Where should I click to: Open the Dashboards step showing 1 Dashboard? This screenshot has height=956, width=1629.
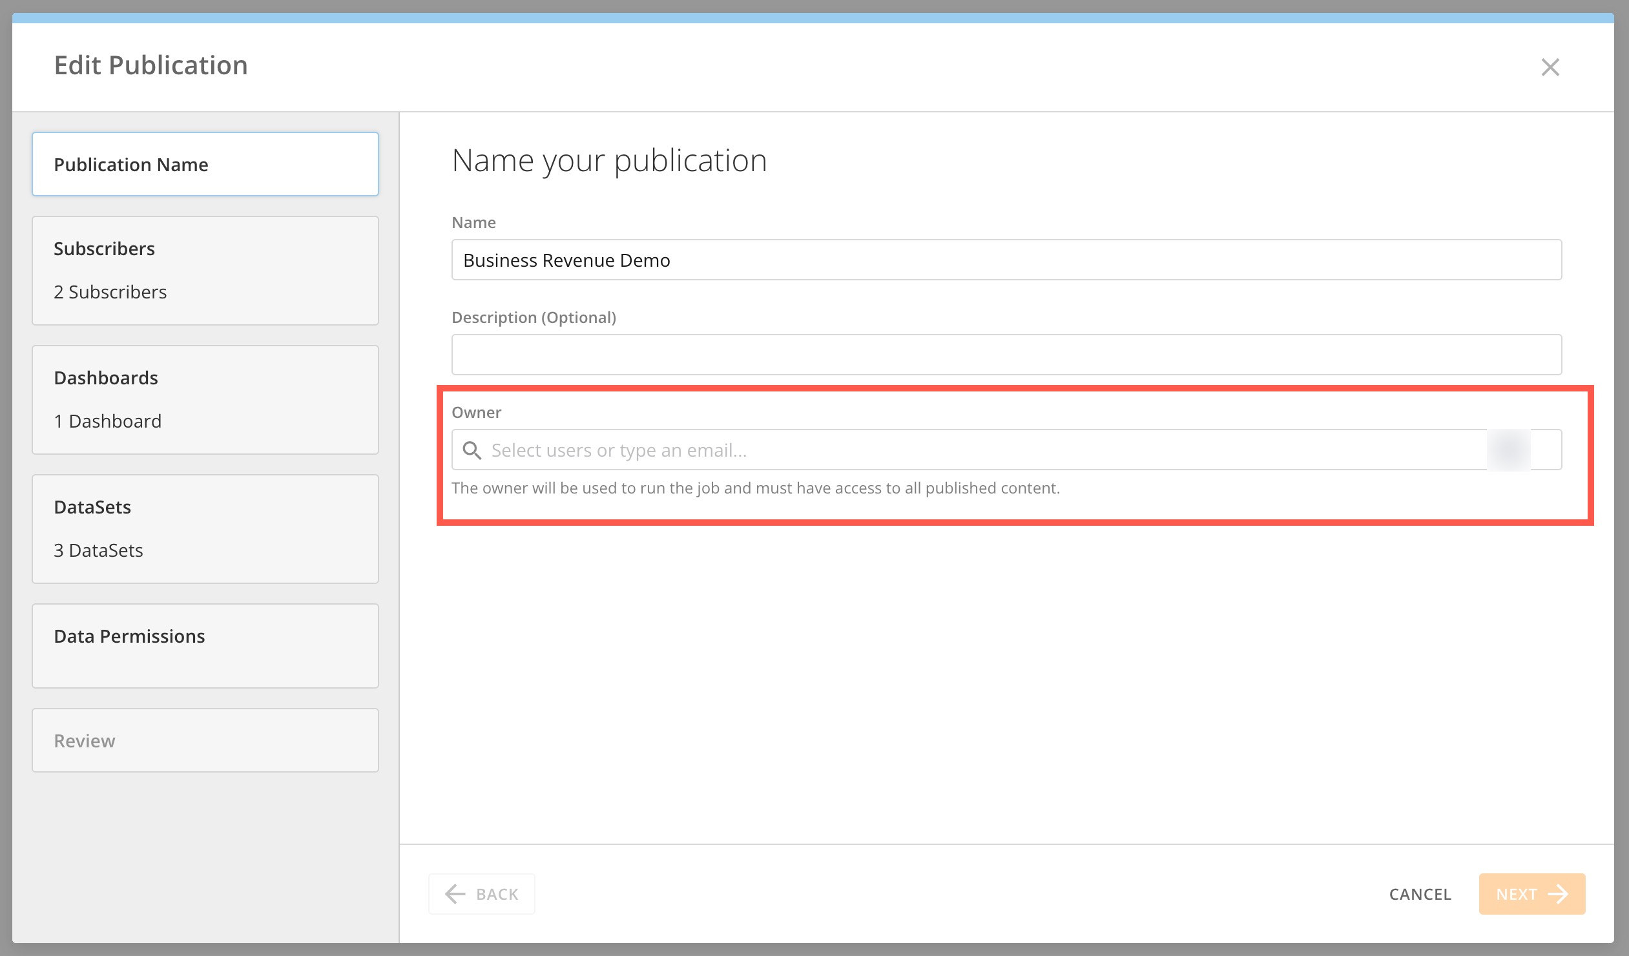pos(205,399)
